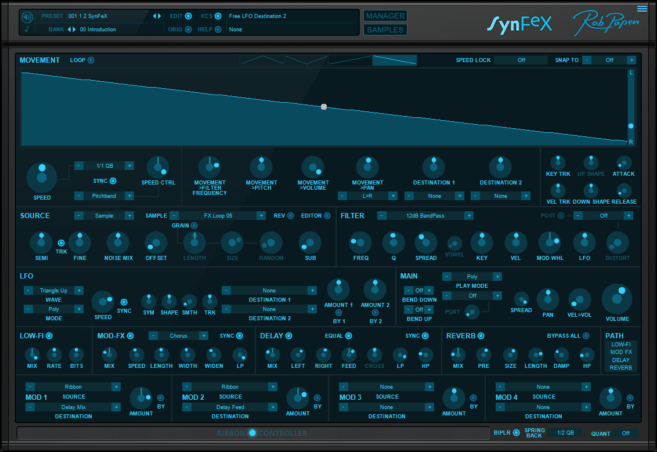Select the ramp-up movement shape preset
The width and height of the screenshot is (657, 452).
click(x=351, y=60)
